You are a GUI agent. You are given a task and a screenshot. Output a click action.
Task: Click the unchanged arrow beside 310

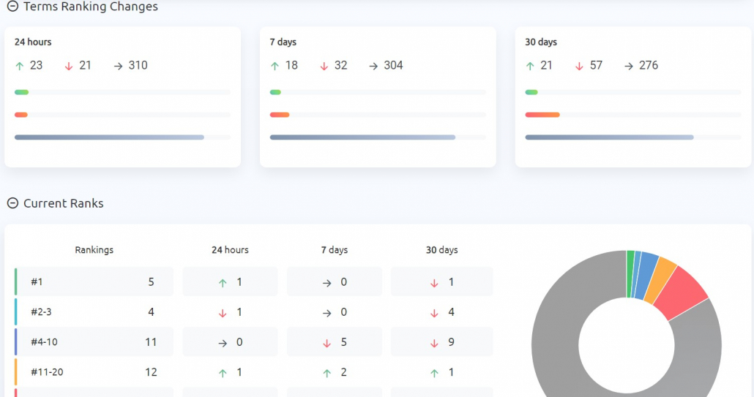click(119, 66)
